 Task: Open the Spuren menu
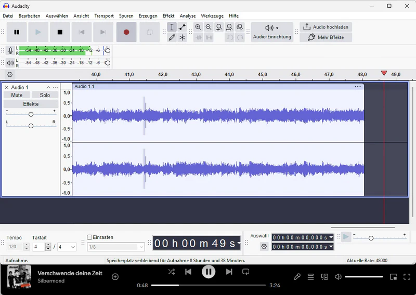126,16
